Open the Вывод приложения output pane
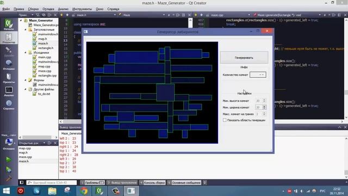This screenshot has height=196, width=348. pyautogui.click(x=122, y=183)
